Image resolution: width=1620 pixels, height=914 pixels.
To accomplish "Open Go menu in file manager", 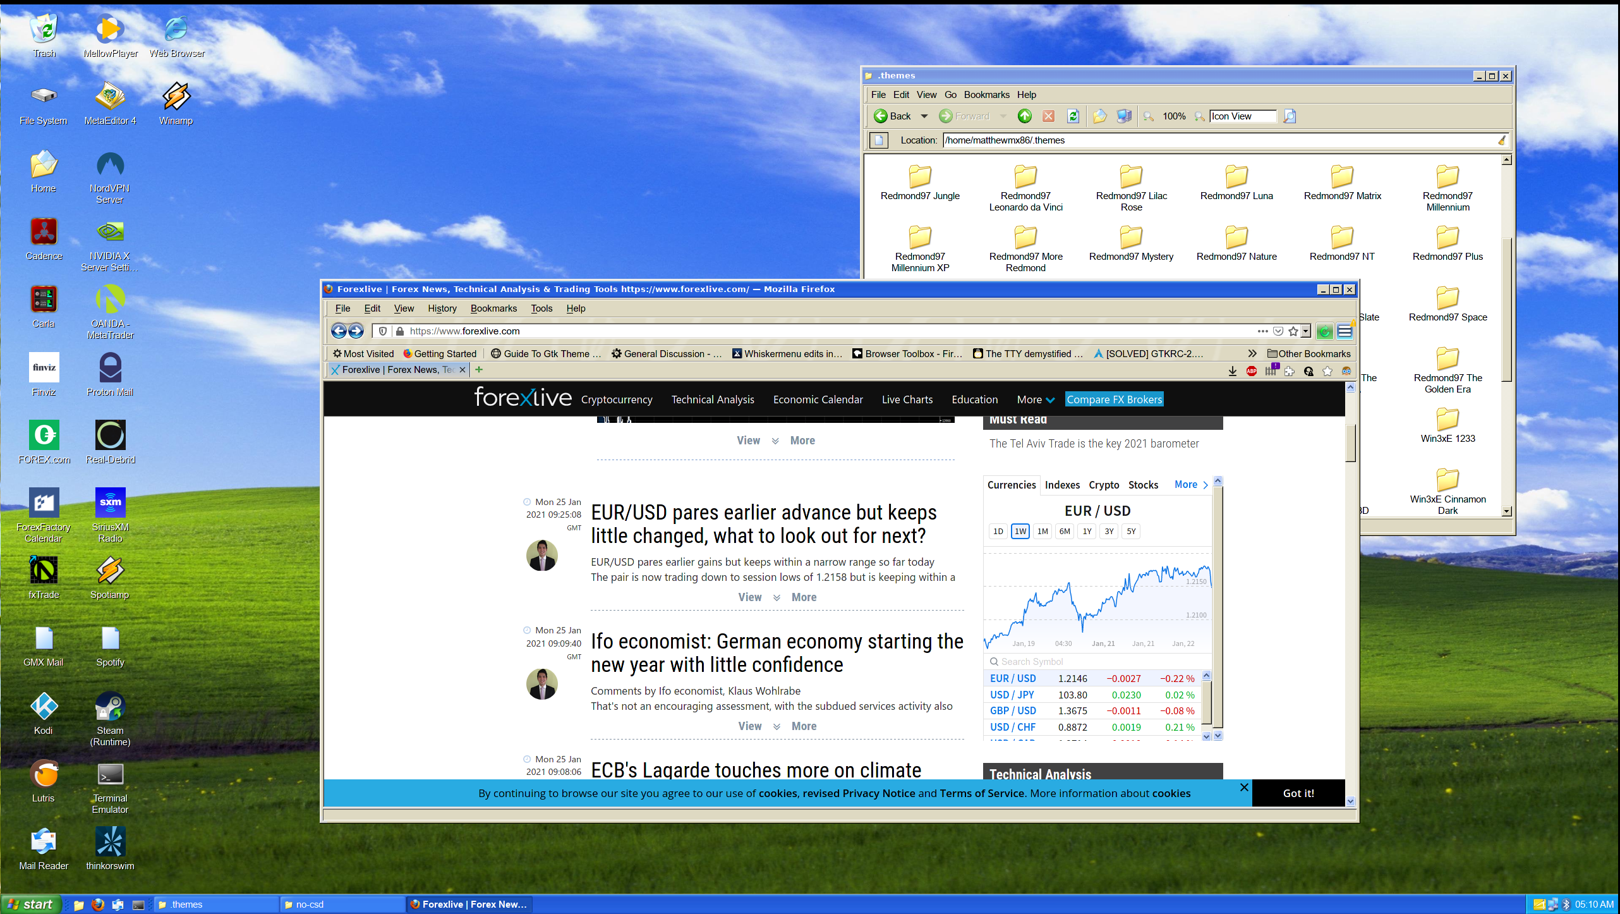I will pyautogui.click(x=950, y=95).
